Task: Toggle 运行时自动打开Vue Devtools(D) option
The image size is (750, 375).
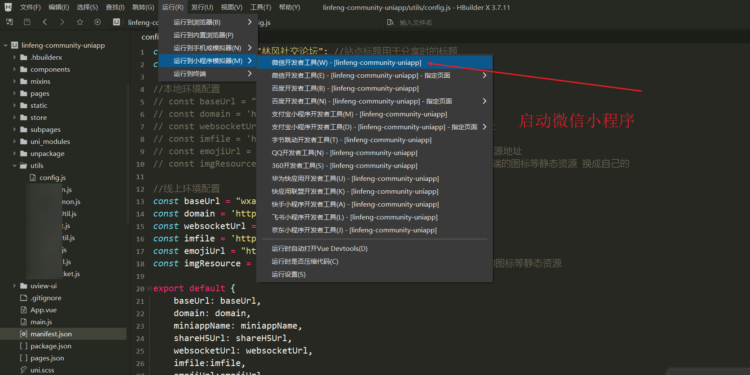Action: click(375, 248)
